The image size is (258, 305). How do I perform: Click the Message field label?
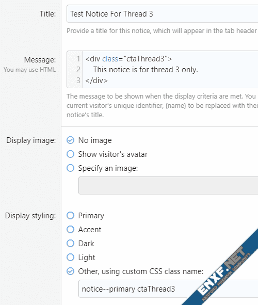tap(40, 60)
